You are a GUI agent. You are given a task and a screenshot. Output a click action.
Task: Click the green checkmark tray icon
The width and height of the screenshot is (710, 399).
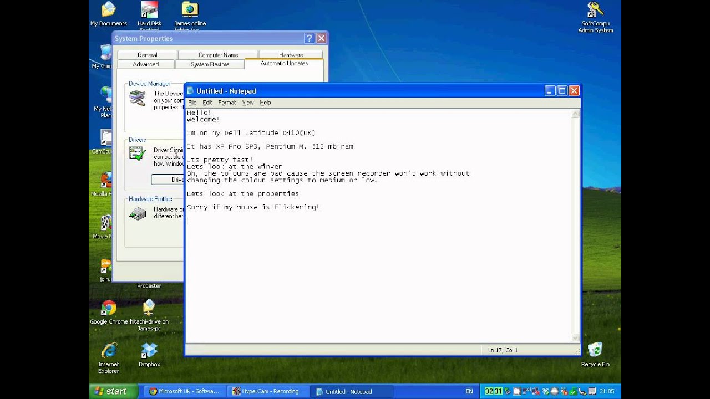(574, 391)
